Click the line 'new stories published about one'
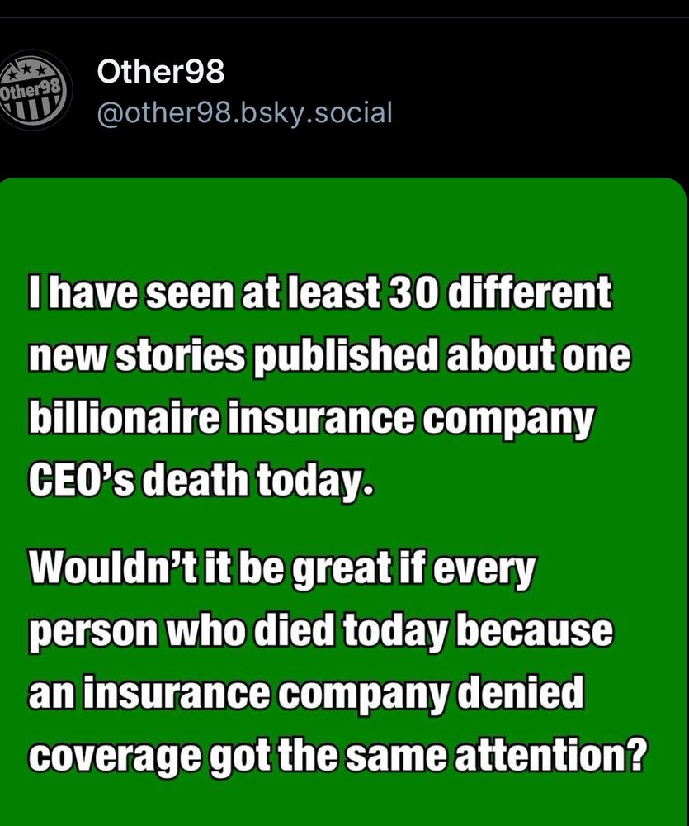The width and height of the screenshot is (689, 826). click(329, 355)
